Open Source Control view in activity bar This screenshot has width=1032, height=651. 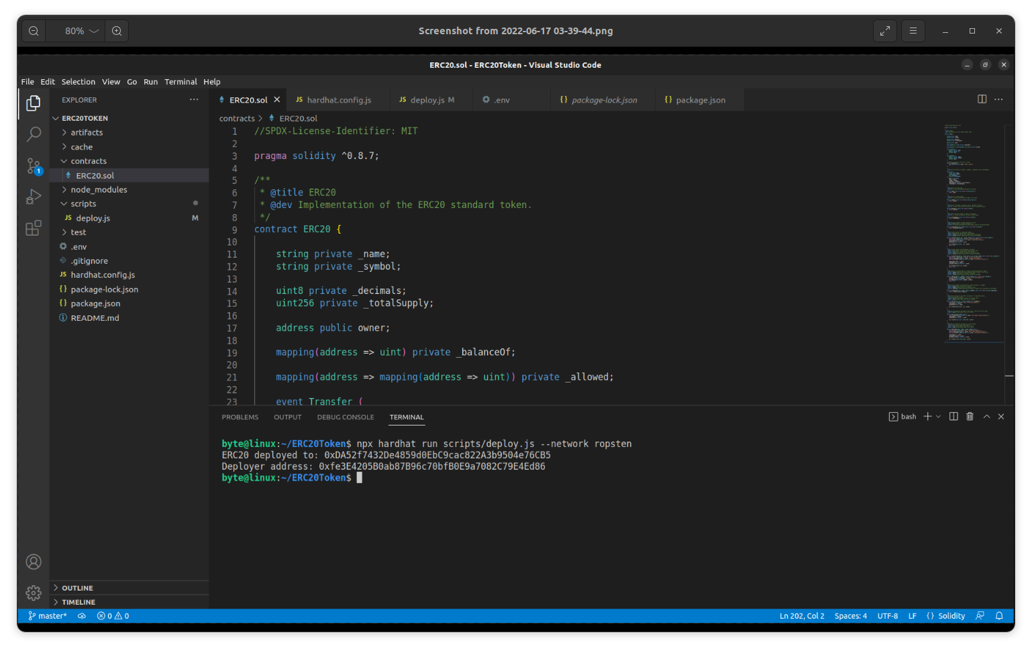(33, 166)
